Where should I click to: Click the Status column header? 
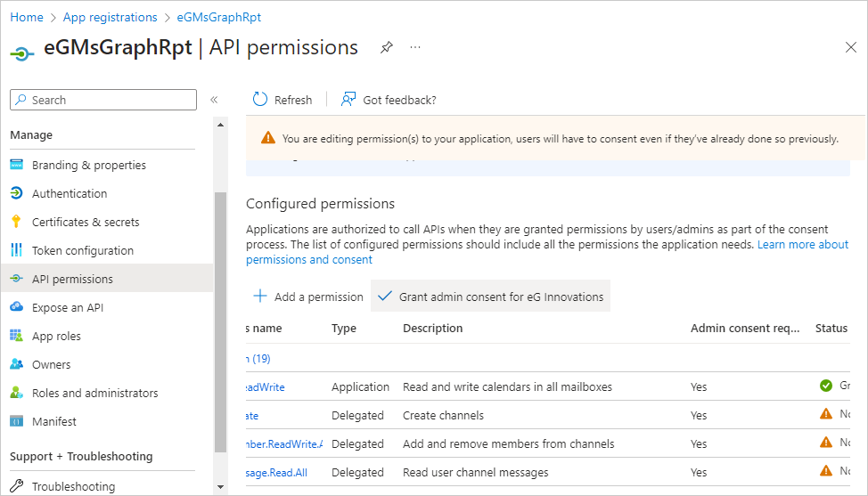pyautogui.click(x=831, y=329)
